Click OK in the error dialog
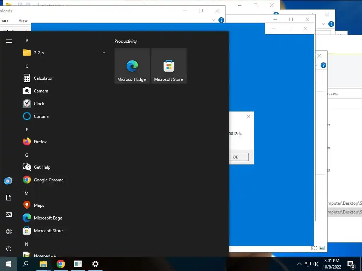This screenshot has width=362, height=271. point(235,157)
